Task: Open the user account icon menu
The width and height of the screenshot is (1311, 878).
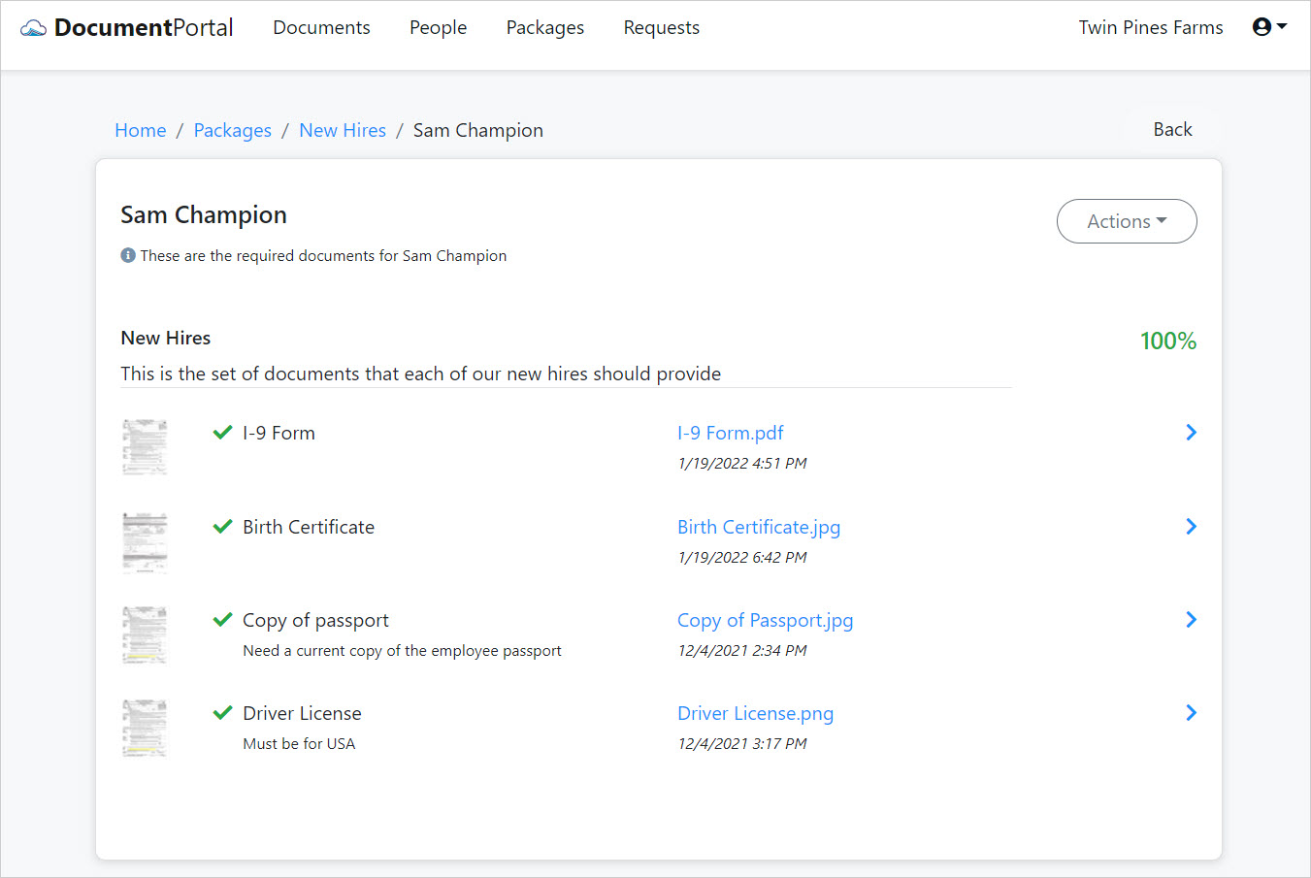Action: click(1262, 26)
